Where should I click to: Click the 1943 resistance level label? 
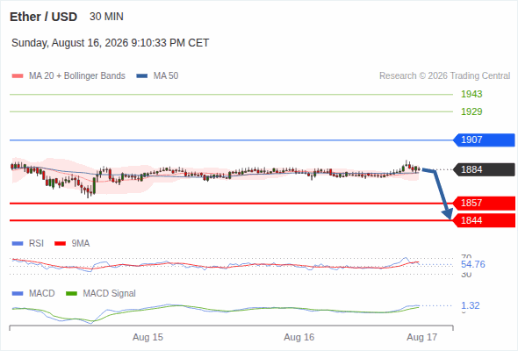click(471, 94)
